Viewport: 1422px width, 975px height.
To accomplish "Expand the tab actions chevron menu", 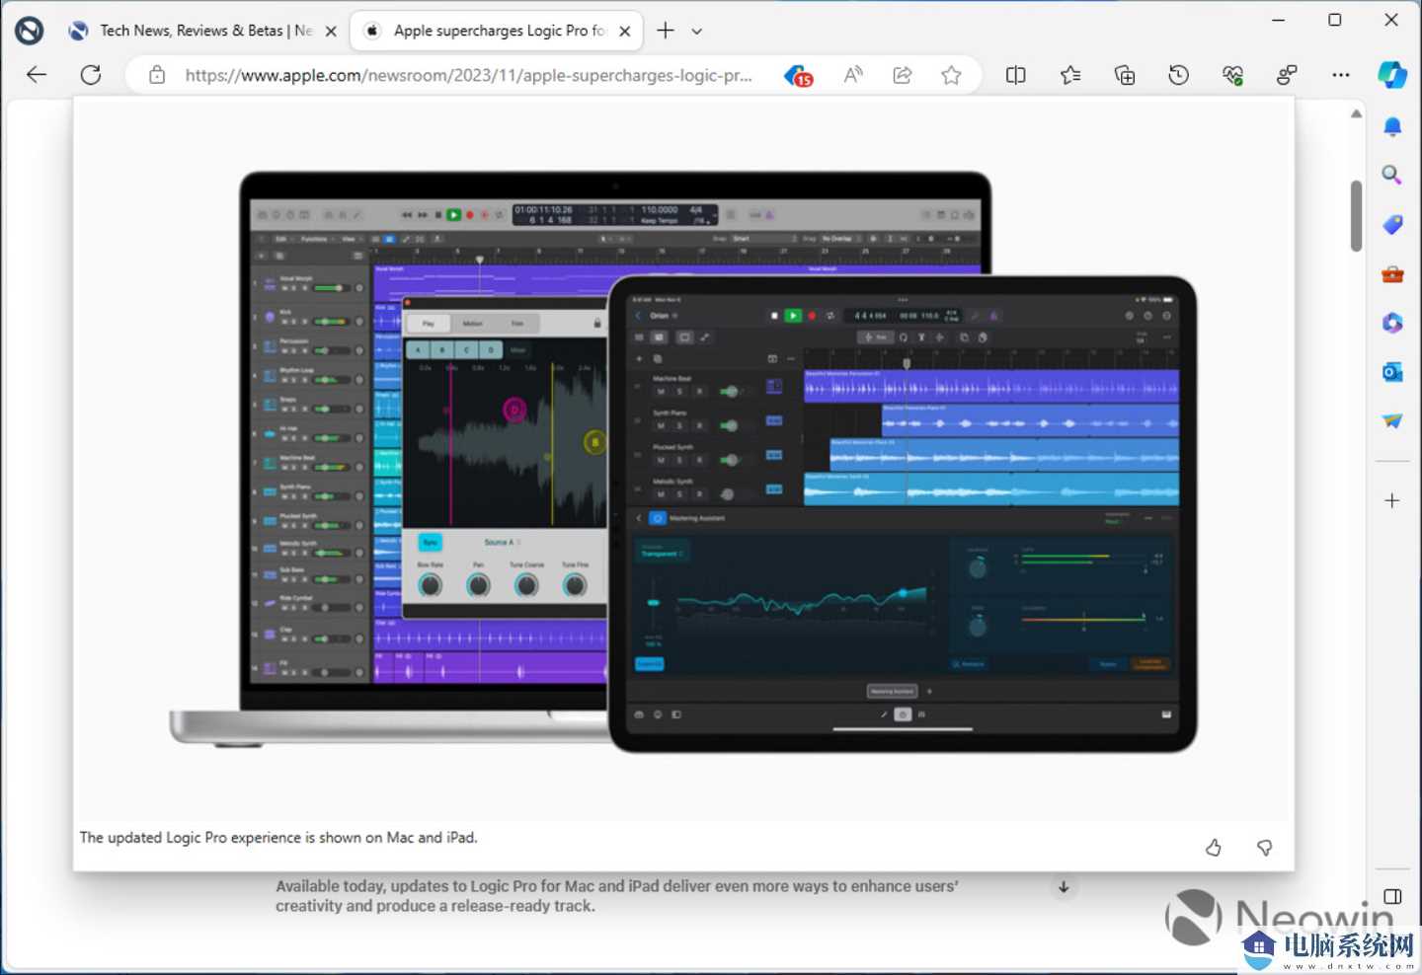I will click(697, 31).
